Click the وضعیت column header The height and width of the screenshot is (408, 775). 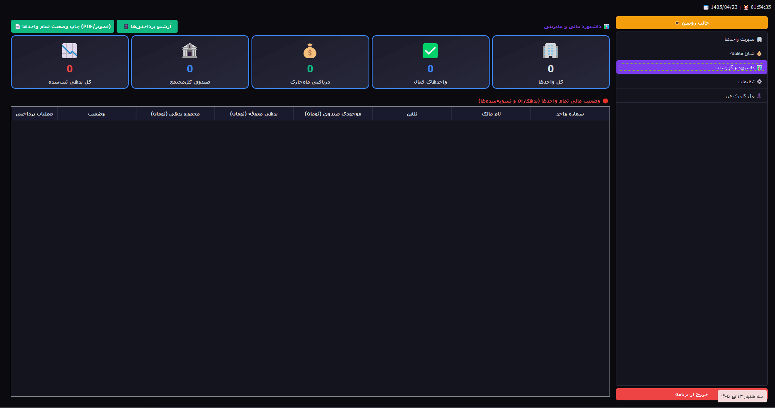(96, 114)
